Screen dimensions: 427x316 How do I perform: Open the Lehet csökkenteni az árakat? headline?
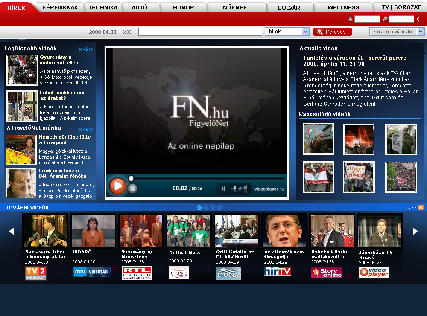click(62, 95)
